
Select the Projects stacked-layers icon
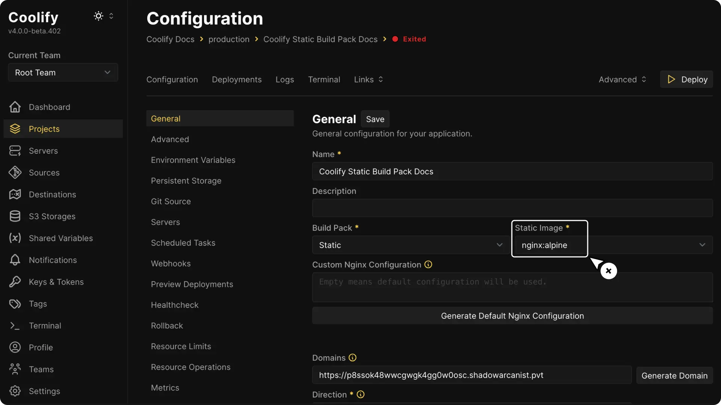(15, 129)
